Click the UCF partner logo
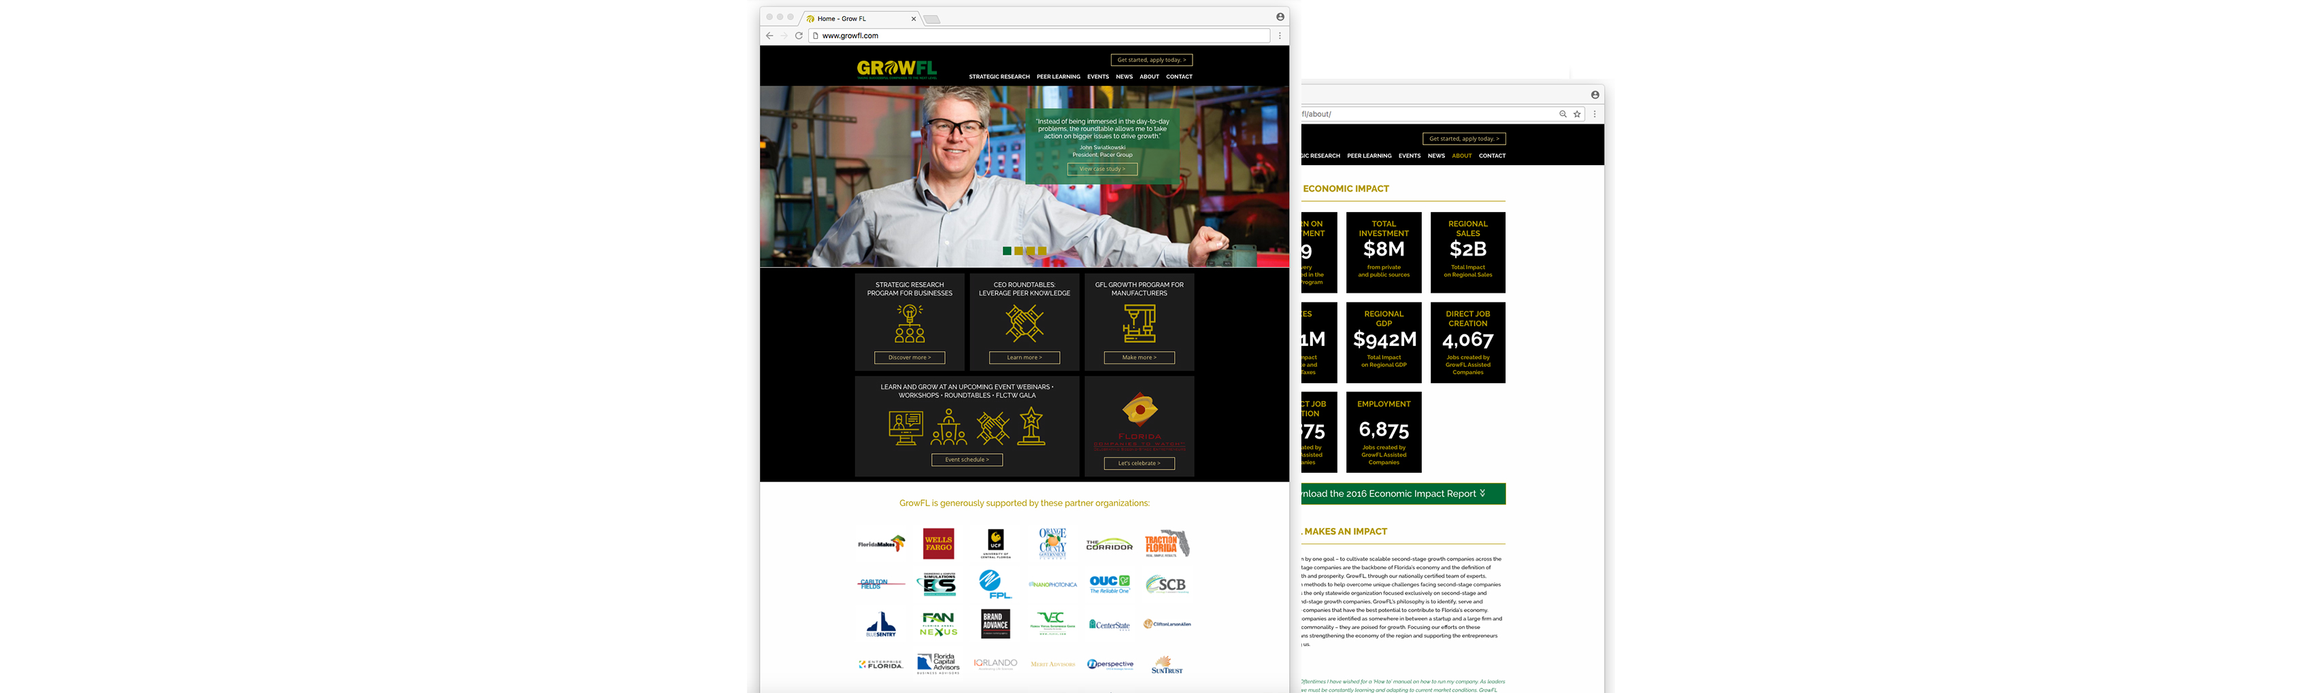The image size is (2313, 693). click(x=995, y=544)
